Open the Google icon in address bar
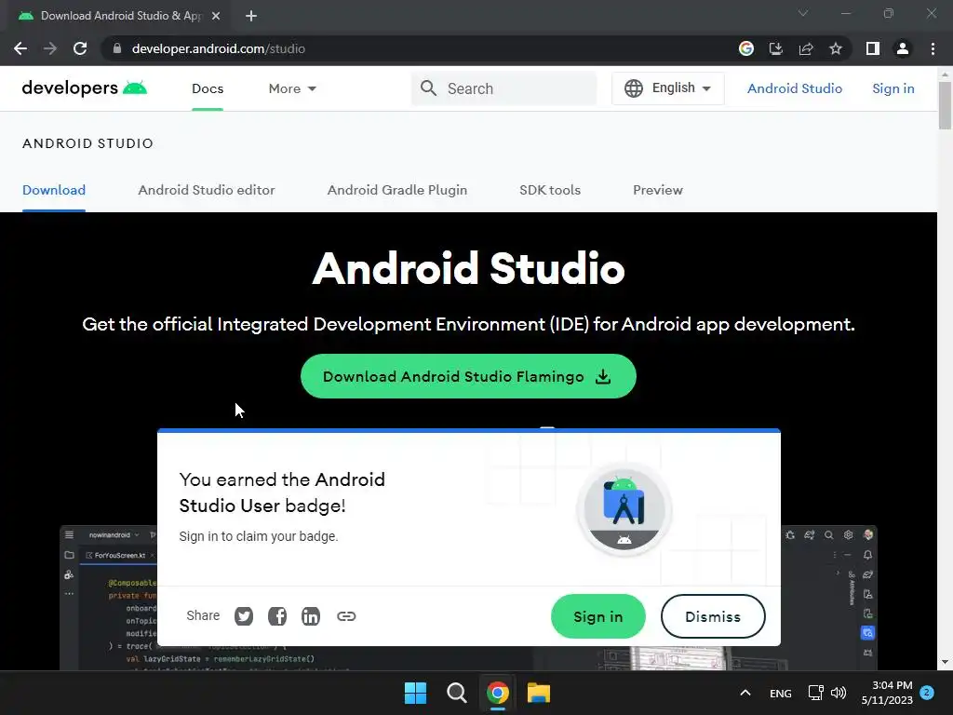The image size is (953, 715). tap(746, 48)
